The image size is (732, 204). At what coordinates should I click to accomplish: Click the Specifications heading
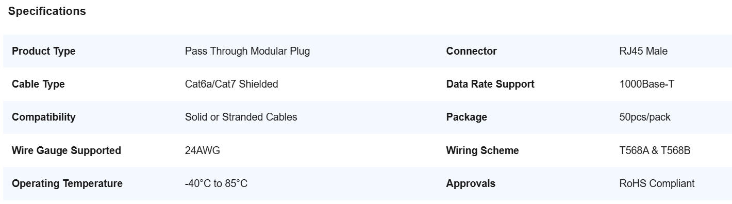click(x=47, y=11)
